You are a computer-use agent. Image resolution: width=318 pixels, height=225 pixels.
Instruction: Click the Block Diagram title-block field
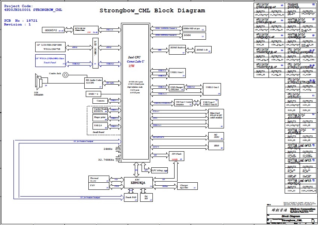pyautogui.click(x=291, y=216)
